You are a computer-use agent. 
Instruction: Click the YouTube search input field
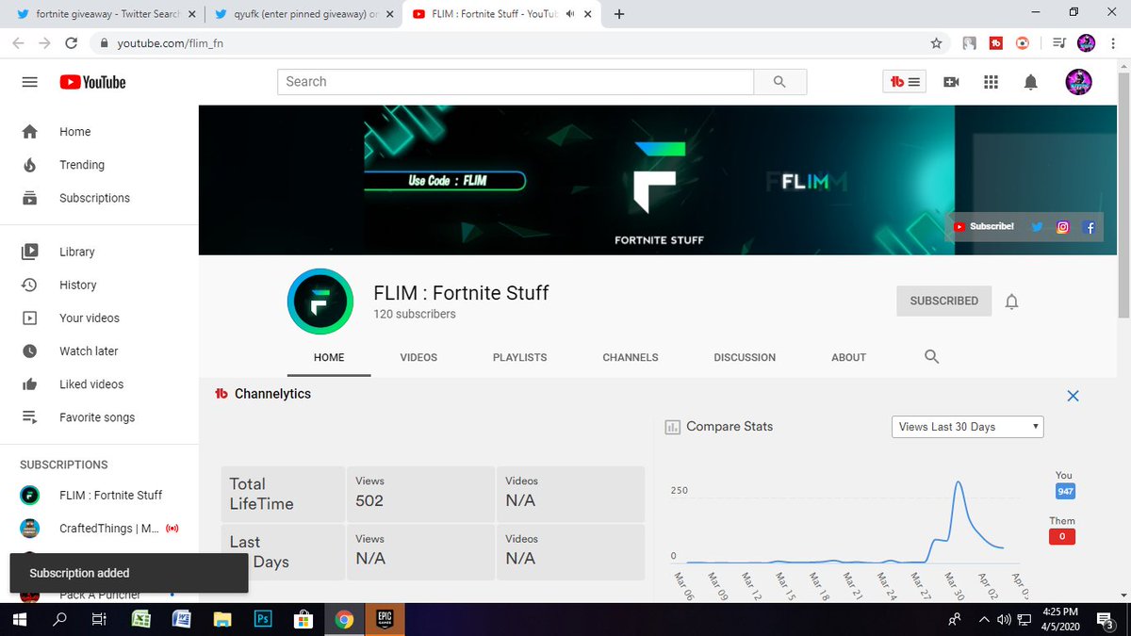click(x=516, y=82)
